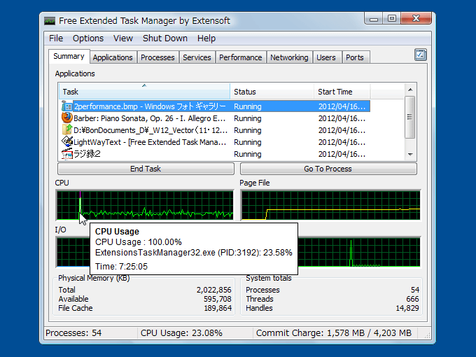This screenshot has width=476, height=357.
Task: Click the always-on-top icon beside tabs
Action: pyautogui.click(x=421, y=55)
